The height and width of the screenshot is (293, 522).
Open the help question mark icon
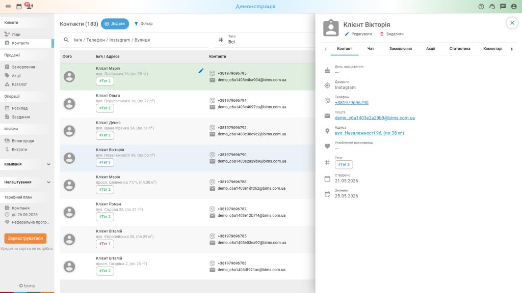481,6
